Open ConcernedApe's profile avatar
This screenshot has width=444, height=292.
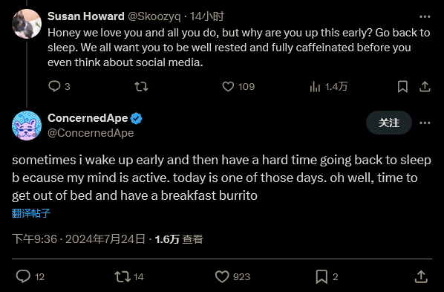(27, 126)
